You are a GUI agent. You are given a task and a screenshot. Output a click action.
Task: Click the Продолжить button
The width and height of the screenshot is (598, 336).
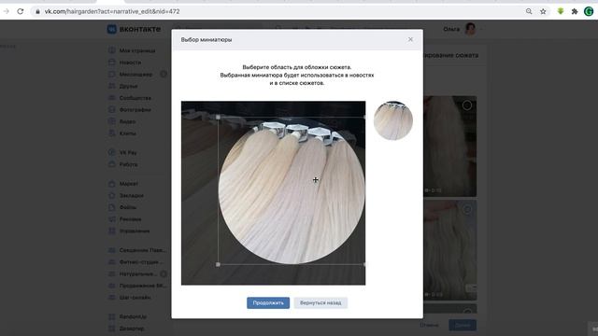point(268,302)
